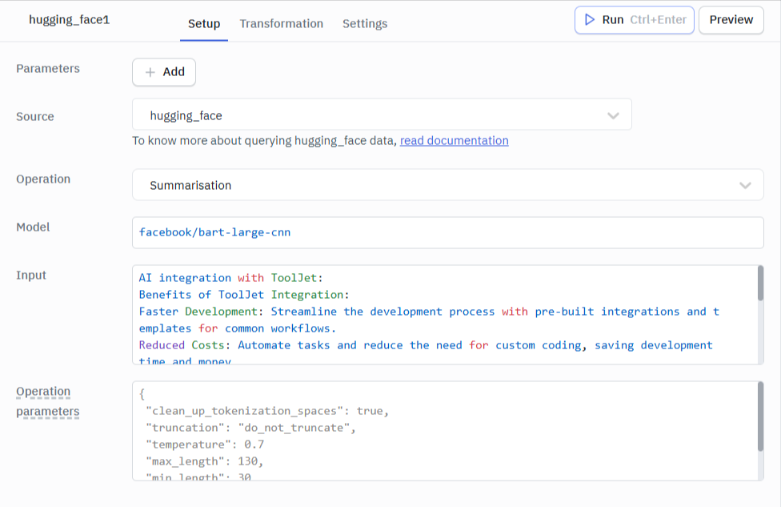Click the "max_length": 130 line
Viewport: 781px width, 507px height.
pyautogui.click(x=204, y=461)
